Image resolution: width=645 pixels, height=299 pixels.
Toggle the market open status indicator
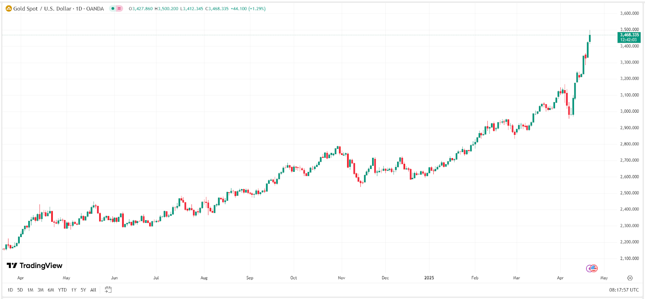tap(114, 8)
